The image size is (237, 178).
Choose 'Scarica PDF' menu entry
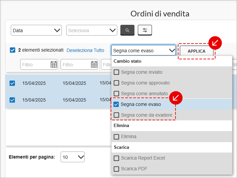point(172,169)
